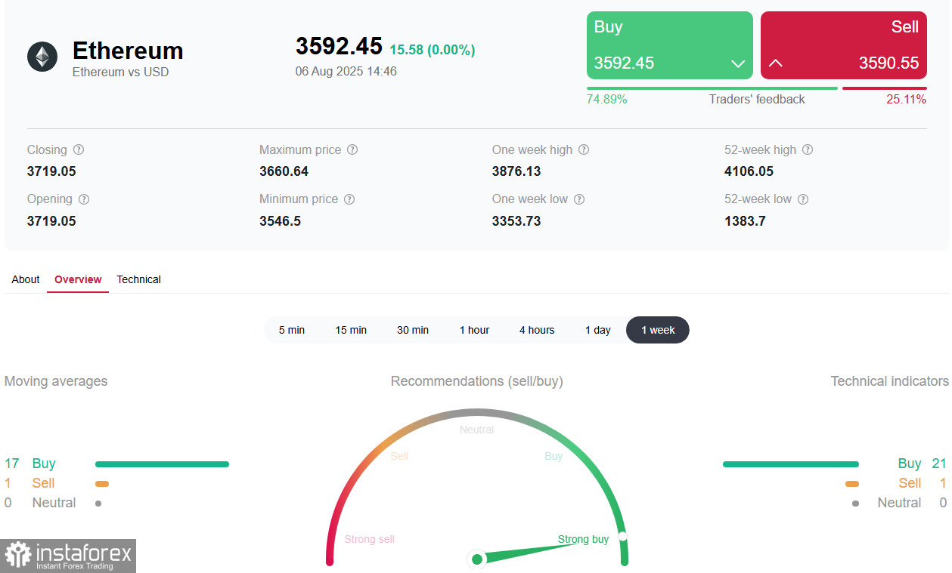Switch to the 4 hours timeframe
This screenshot has width=952, height=573.
coord(537,330)
